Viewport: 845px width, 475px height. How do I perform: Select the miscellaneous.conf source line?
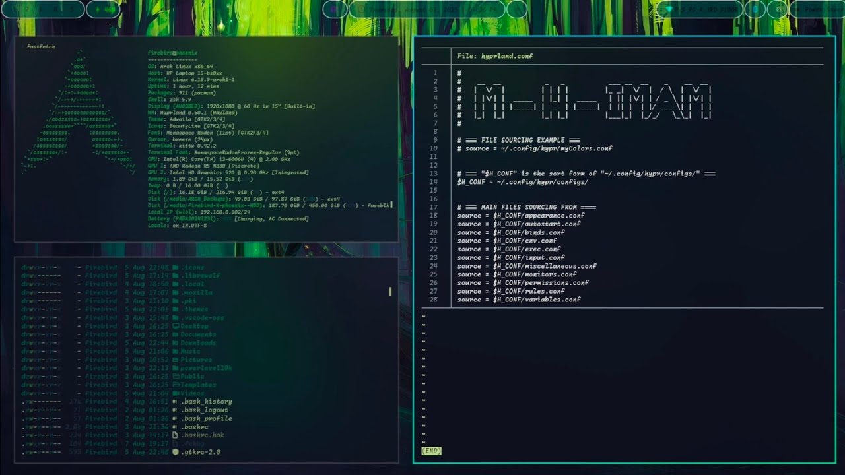click(x=527, y=266)
